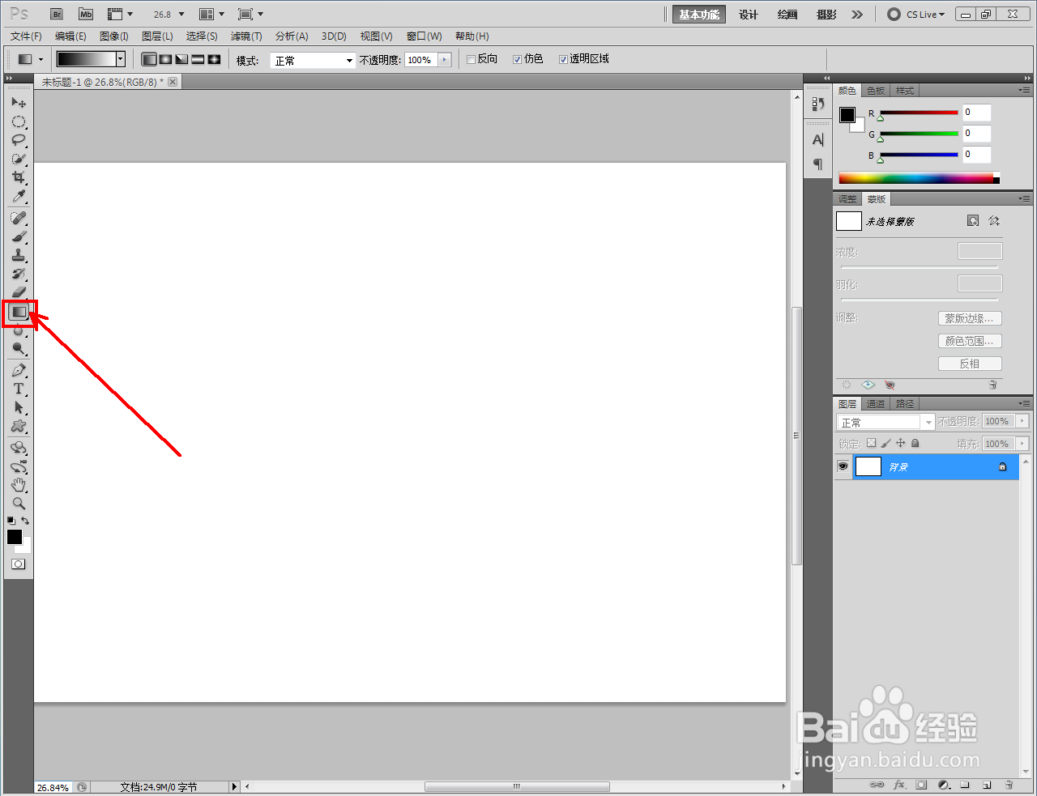Select the Quick Selection tool
The image size is (1037, 796).
(19, 160)
